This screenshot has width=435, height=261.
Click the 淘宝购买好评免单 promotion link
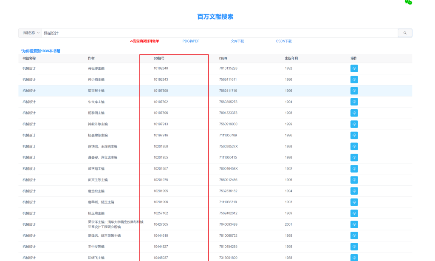(145, 41)
